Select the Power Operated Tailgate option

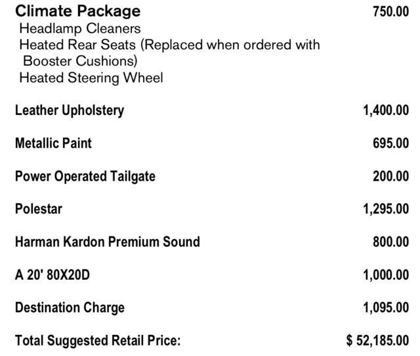coord(85,176)
